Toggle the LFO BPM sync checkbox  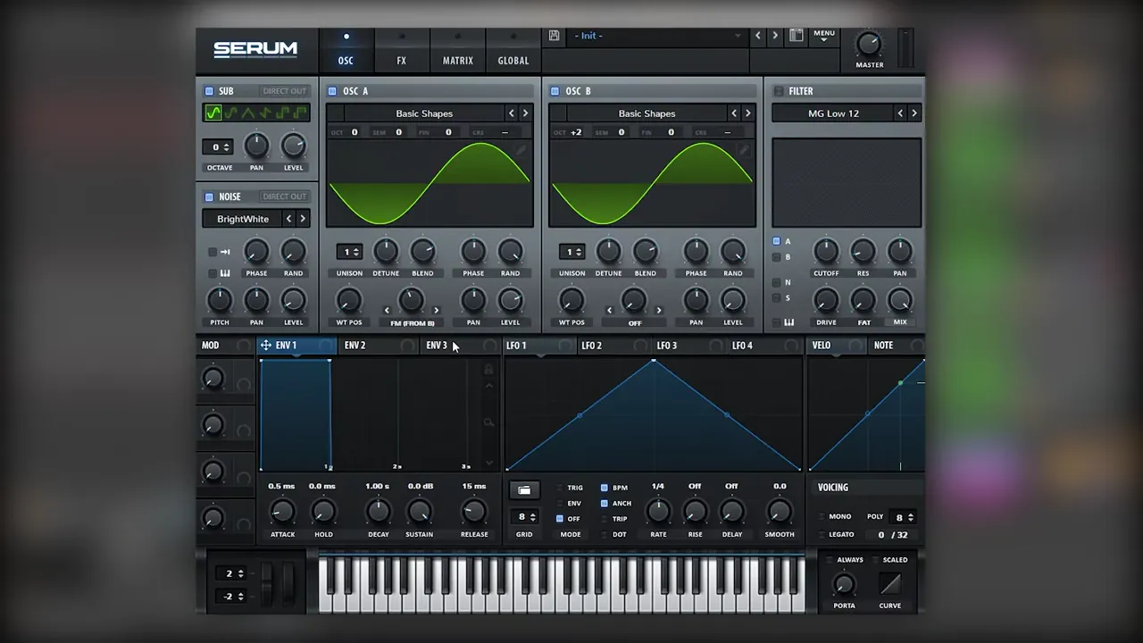coord(605,488)
